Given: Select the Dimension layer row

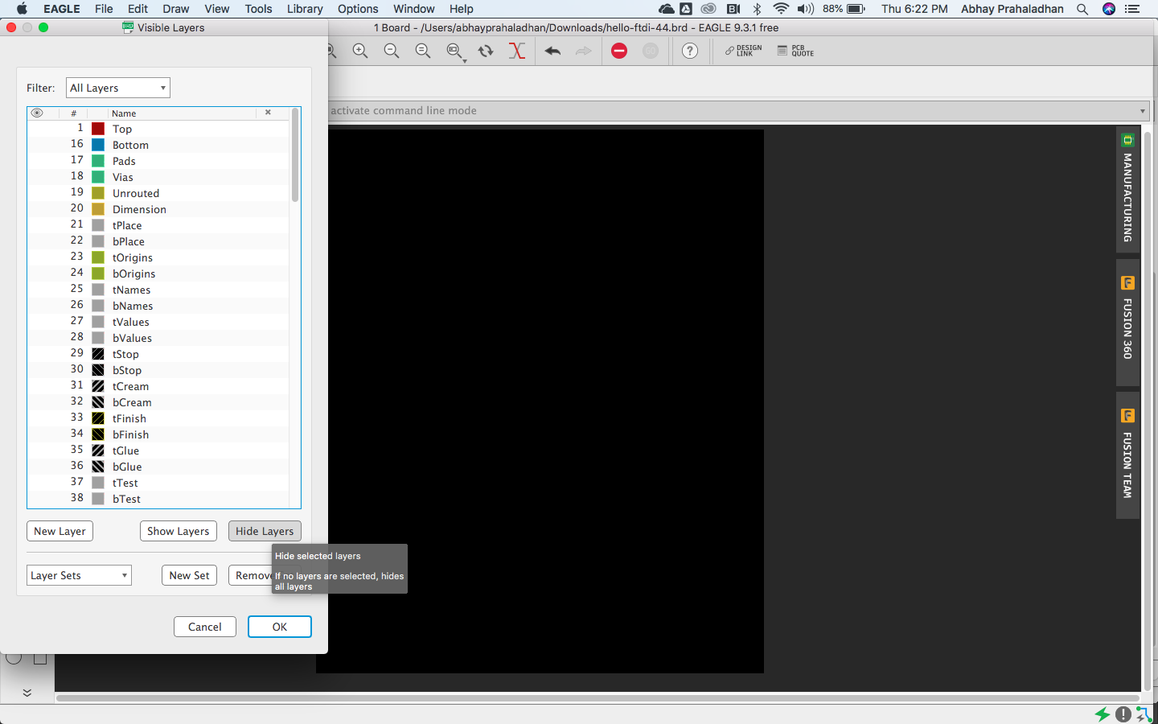Looking at the screenshot, I should tap(158, 209).
